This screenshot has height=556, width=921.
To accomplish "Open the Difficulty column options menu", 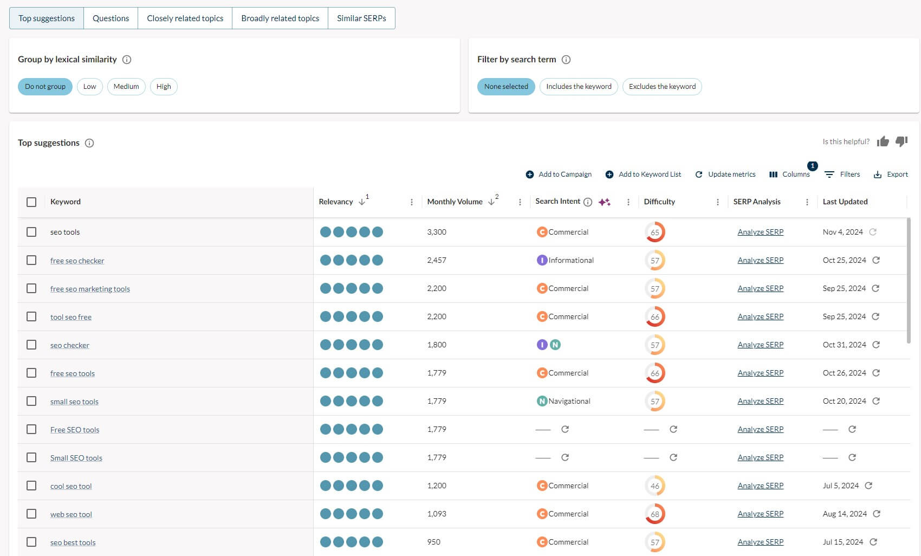I will (717, 201).
